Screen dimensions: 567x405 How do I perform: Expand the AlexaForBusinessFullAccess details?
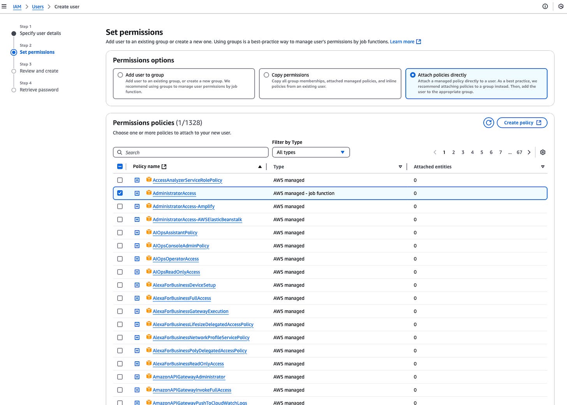137,298
